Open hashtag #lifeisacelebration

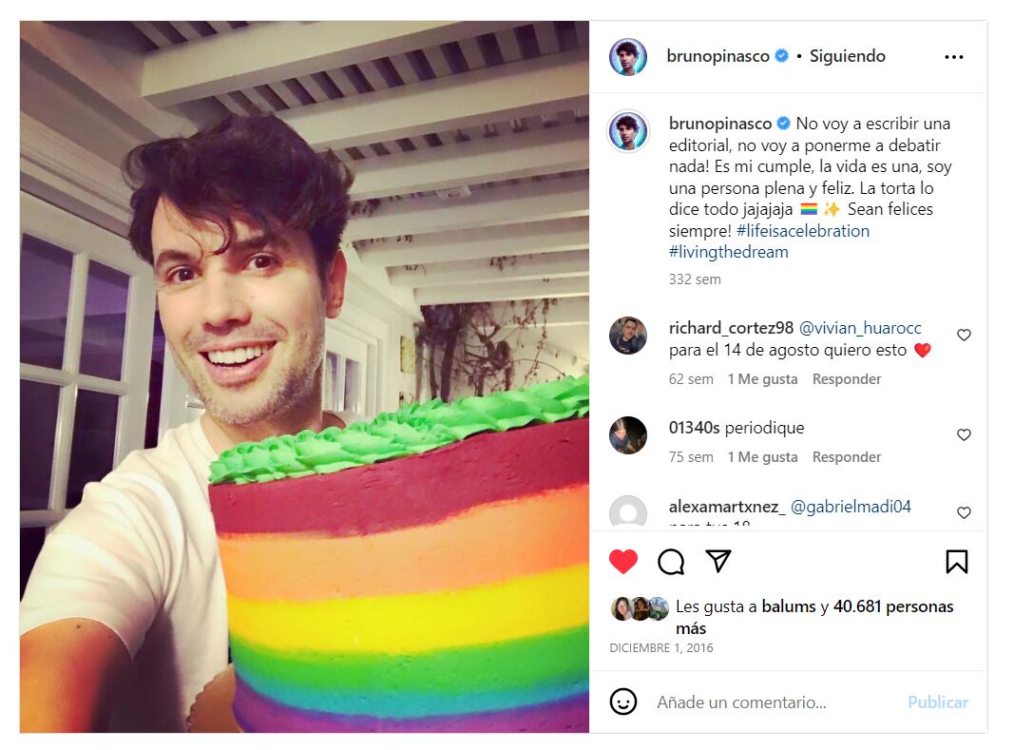(x=802, y=231)
